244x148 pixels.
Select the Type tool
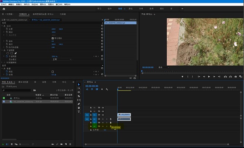(79, 112)
